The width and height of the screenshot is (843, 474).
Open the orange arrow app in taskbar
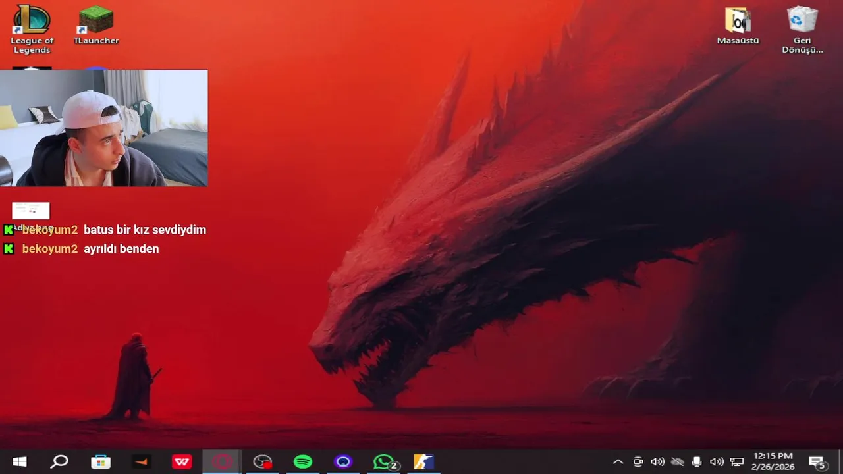point(141,462)
